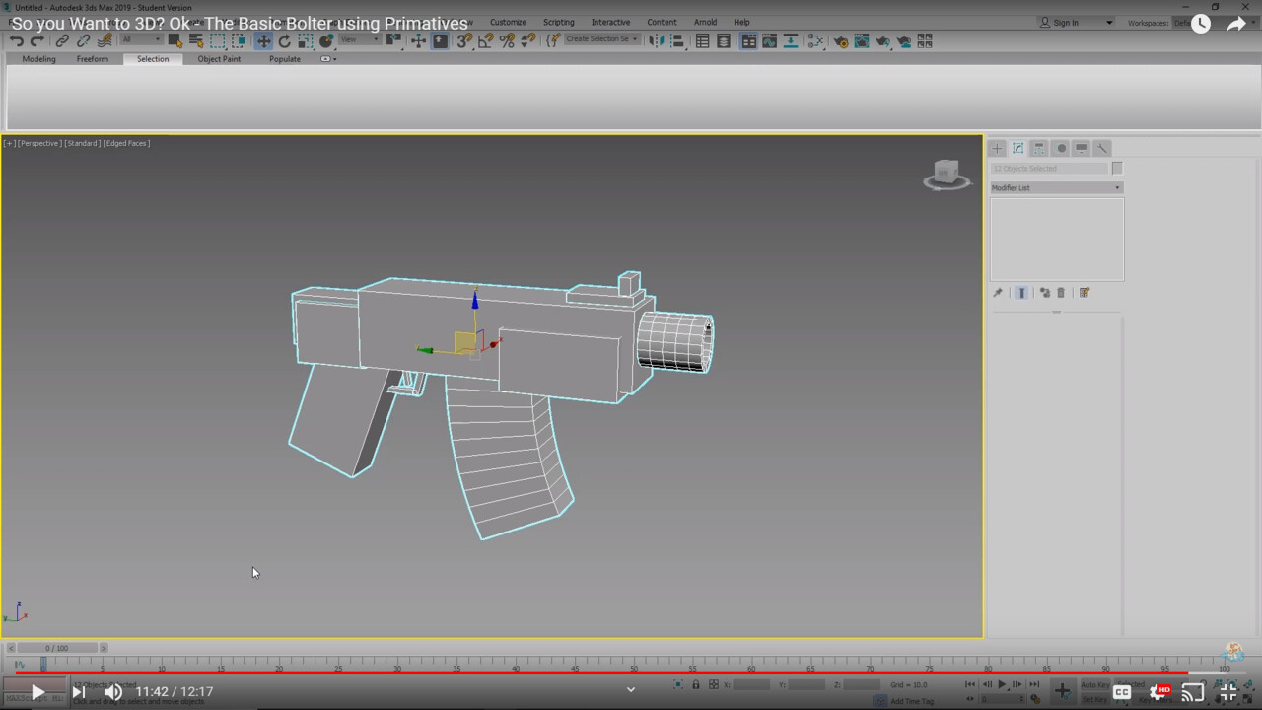Open the Select by Name list
1262x710 pixels.
click(x=196, y=40)
